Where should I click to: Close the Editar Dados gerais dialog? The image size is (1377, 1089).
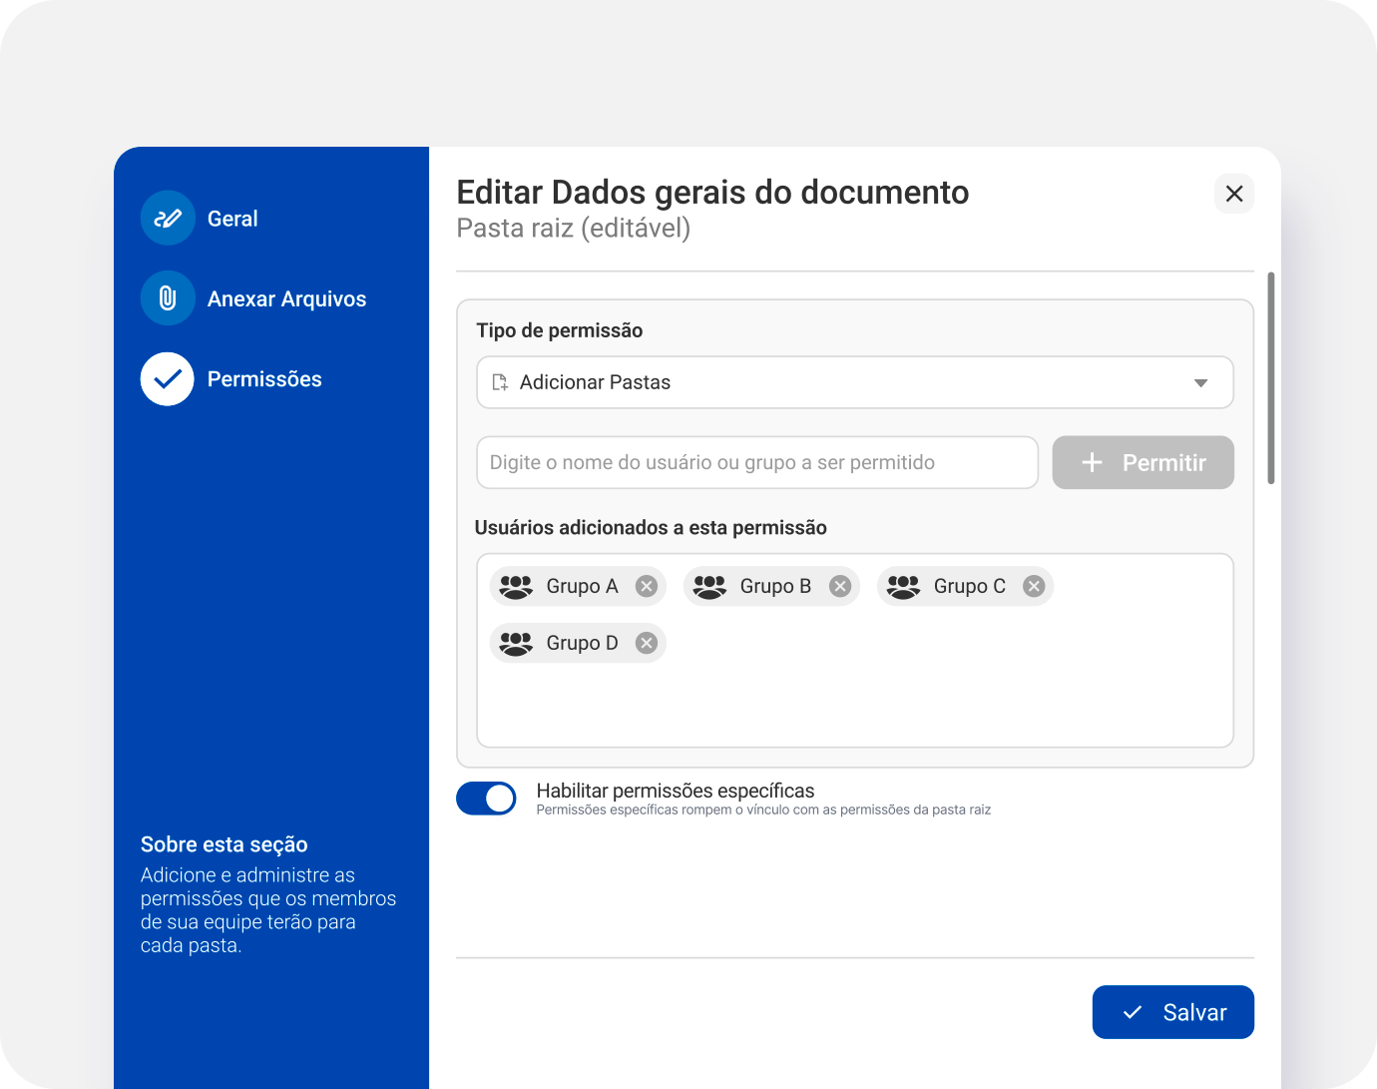[1233, 194]
